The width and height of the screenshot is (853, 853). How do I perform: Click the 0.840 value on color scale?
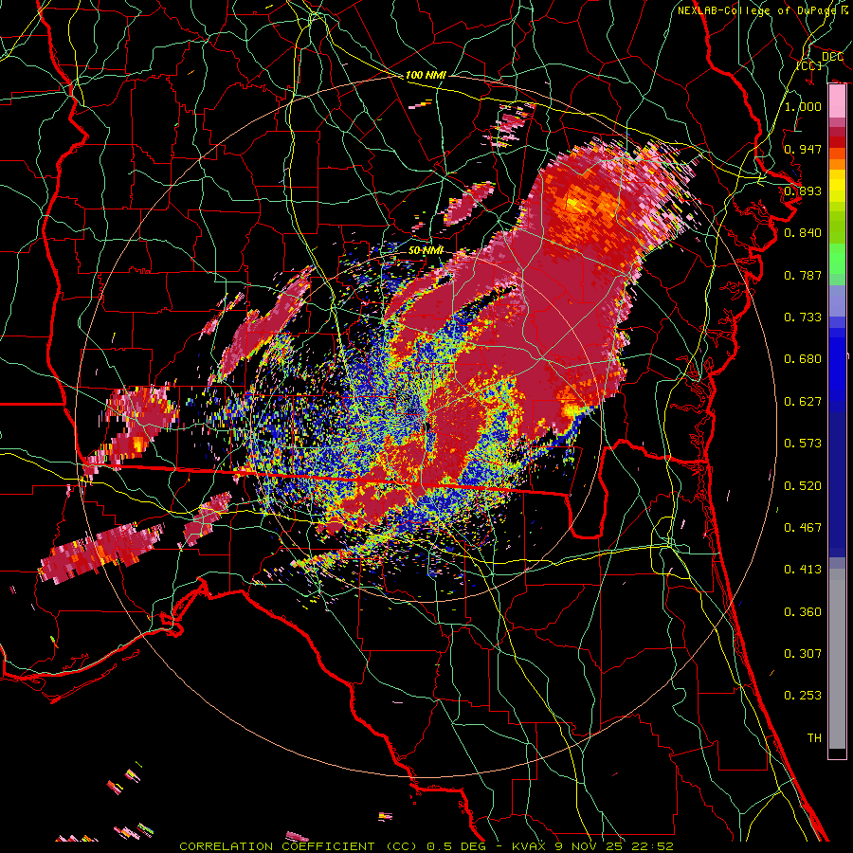coord(803,232)
